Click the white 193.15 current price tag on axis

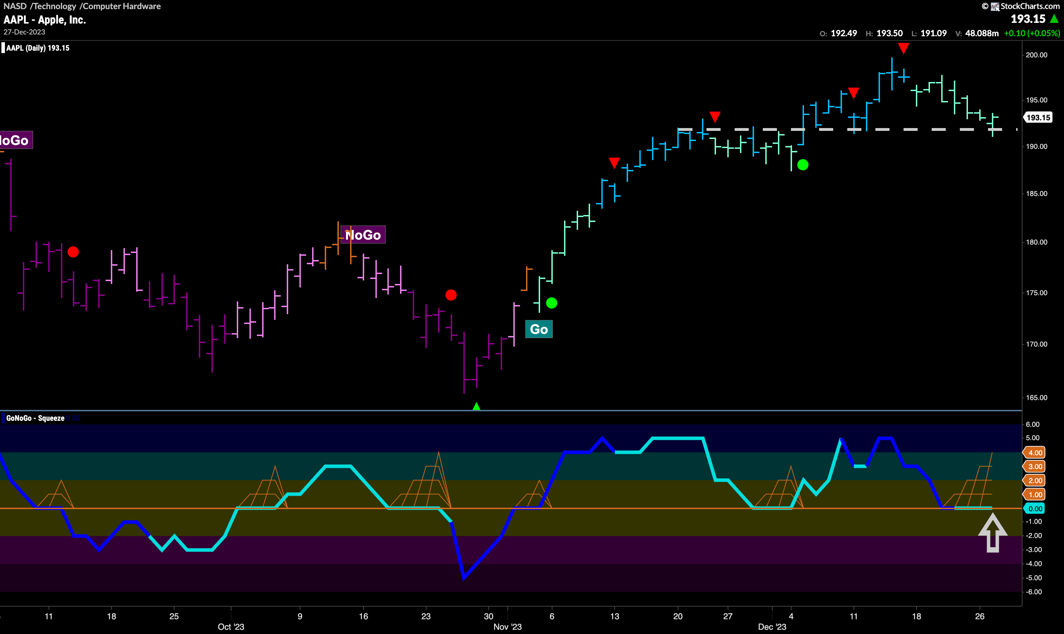tap(1038, 118)
